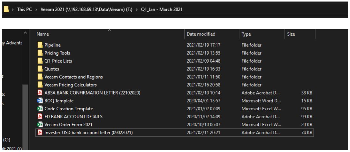Sort files by Name column header

(43, 34)
